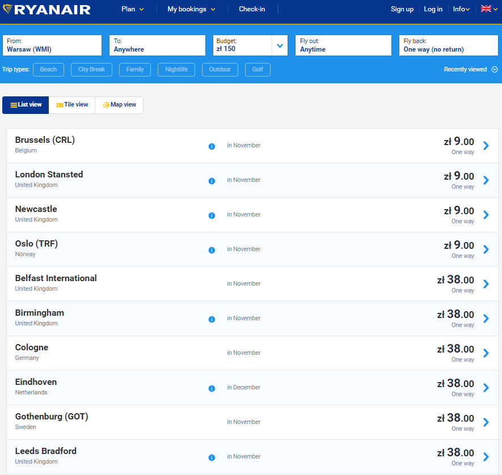The image size is (502, 475).
Task: Select the London Stansted destination name
Action: point(49,175)
